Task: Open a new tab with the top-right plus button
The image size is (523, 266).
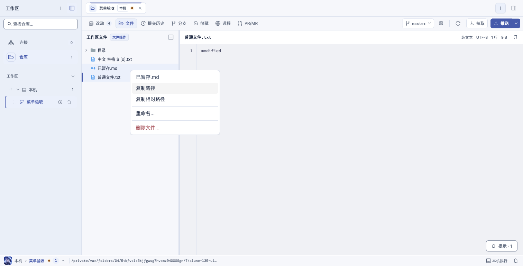Action: coord(501,8)
